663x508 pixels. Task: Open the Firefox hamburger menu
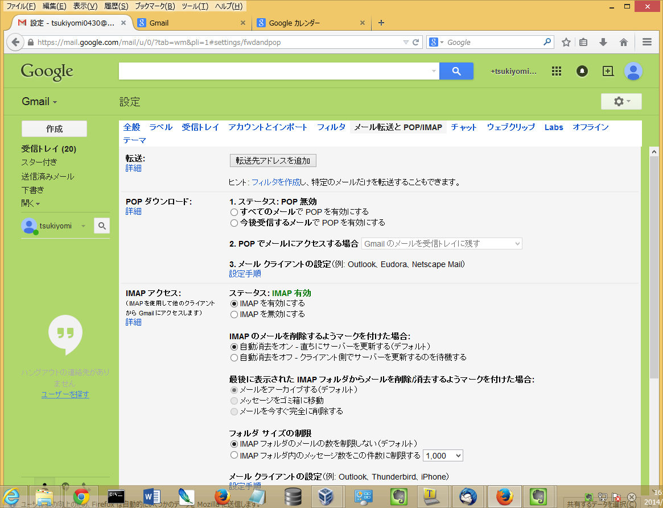tap(647, 42)
